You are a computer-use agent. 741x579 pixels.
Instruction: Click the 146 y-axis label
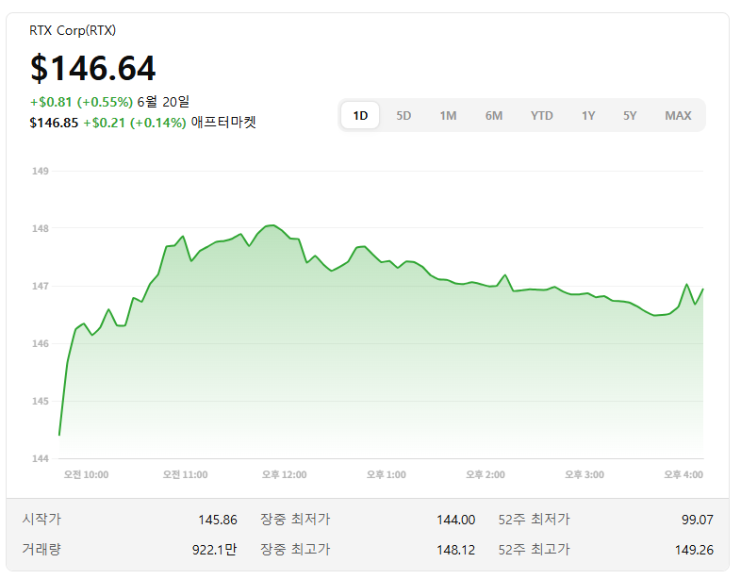(41, 343)
